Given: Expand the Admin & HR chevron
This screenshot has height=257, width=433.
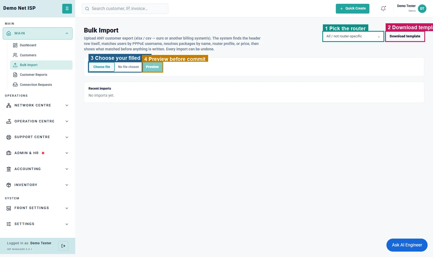Looking at the screenshot, I should 67,153.
